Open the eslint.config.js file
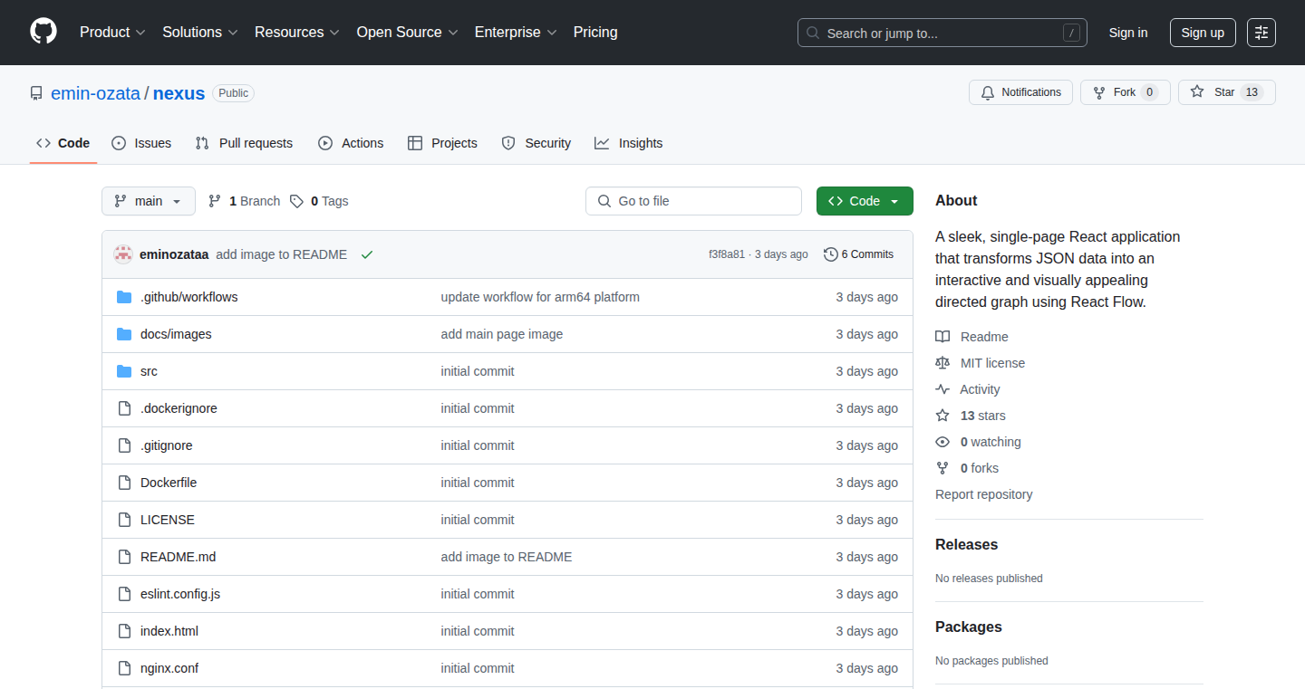 180,594
